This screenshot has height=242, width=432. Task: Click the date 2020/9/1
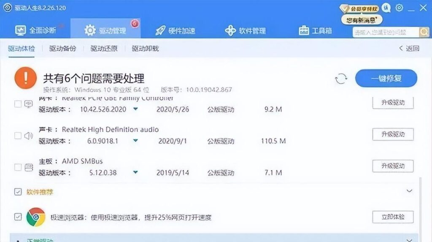pyautogui.click(x=173, y=141)
